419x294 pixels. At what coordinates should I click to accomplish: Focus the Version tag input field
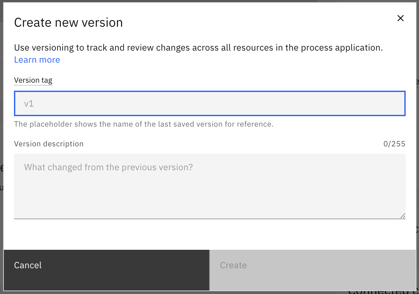(x=209, y=103)
